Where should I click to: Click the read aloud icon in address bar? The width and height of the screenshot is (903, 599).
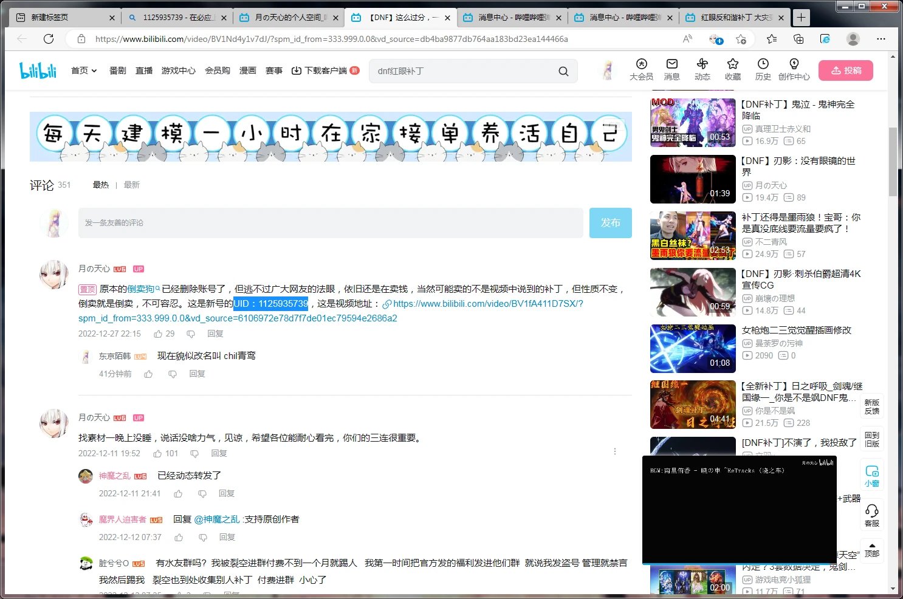(687, 39)
